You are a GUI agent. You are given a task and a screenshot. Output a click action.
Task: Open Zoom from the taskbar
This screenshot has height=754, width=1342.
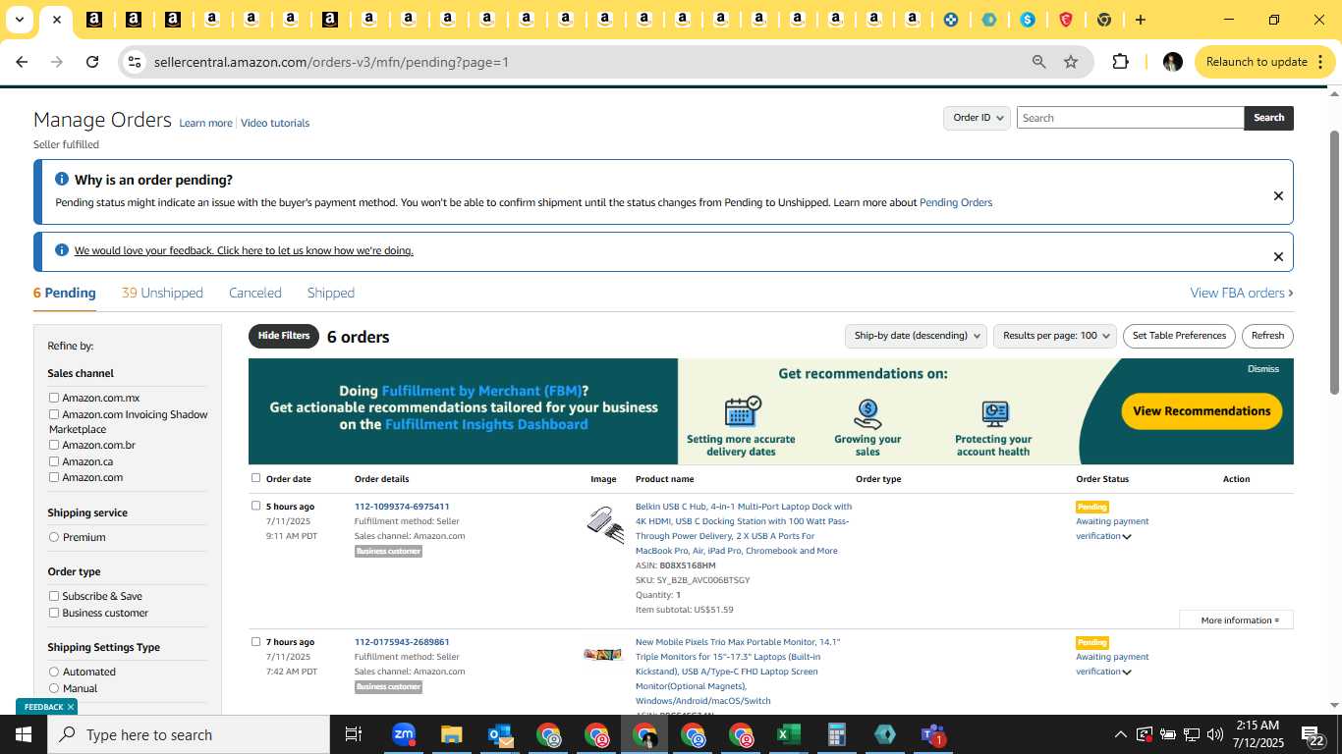pos(404,734)
